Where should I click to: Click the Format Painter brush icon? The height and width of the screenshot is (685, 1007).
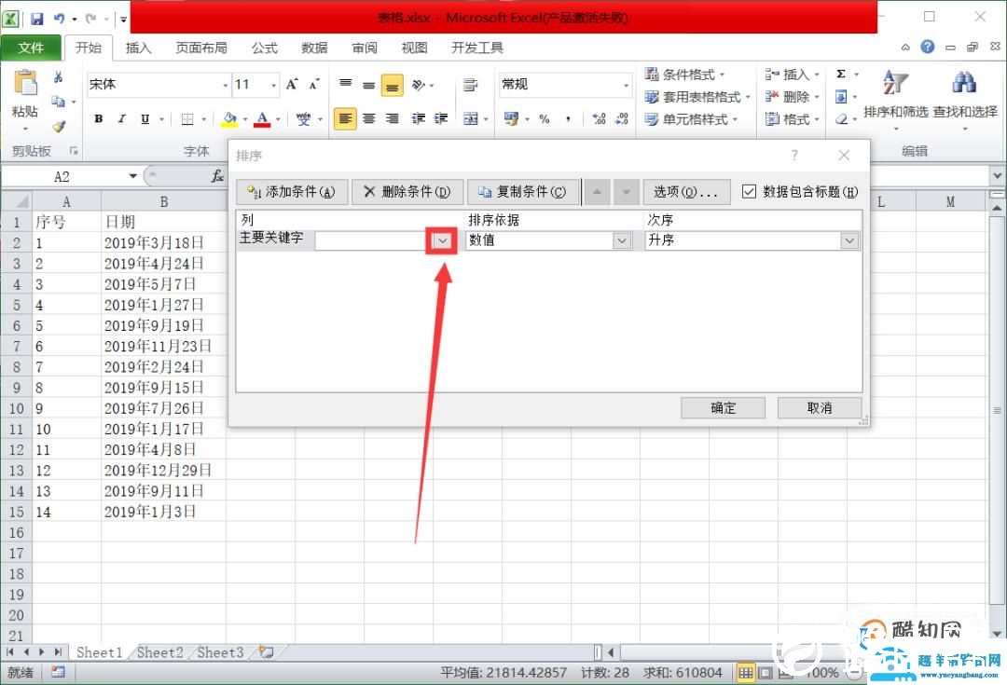click(x=59, y=127)
